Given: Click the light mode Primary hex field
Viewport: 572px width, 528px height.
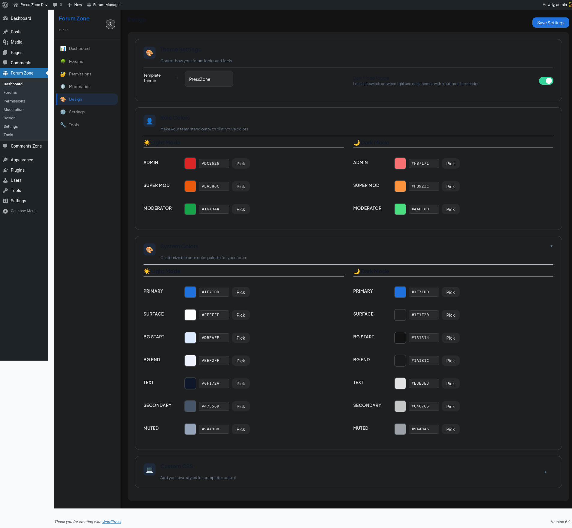Looking at the screenshot, I should click(x=214, y=292).
